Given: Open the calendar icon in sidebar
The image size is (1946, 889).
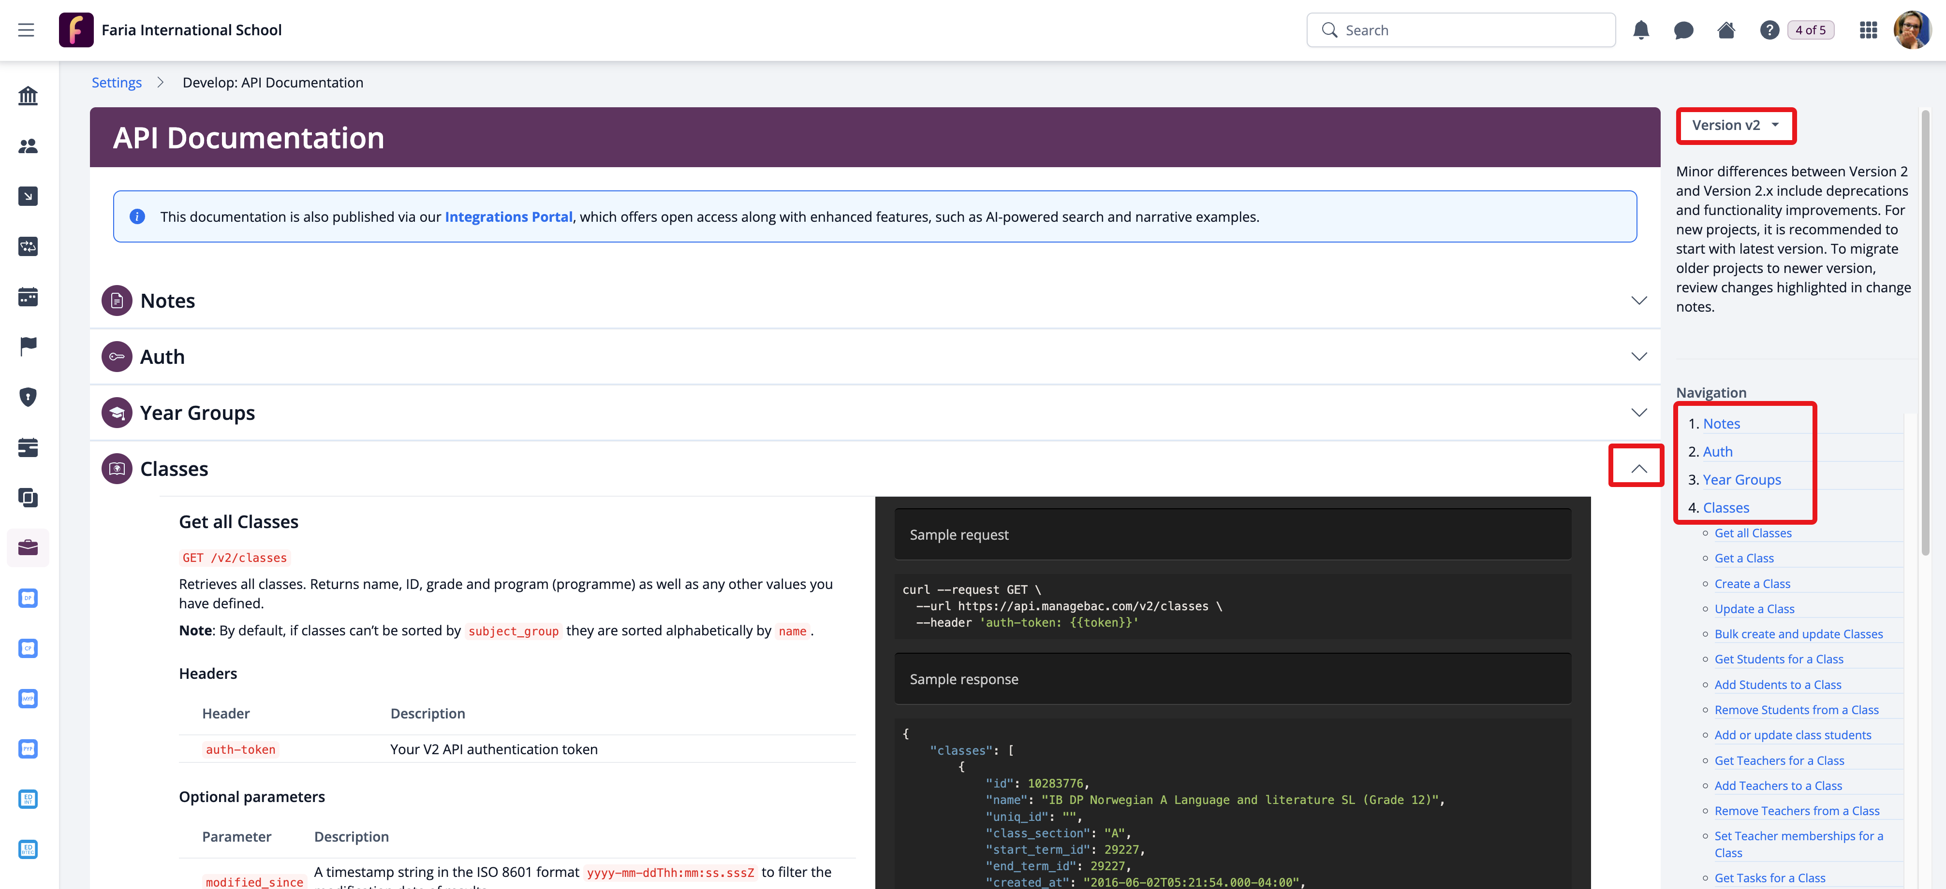Looking at the screenshot, I should [x=28, y=297].
